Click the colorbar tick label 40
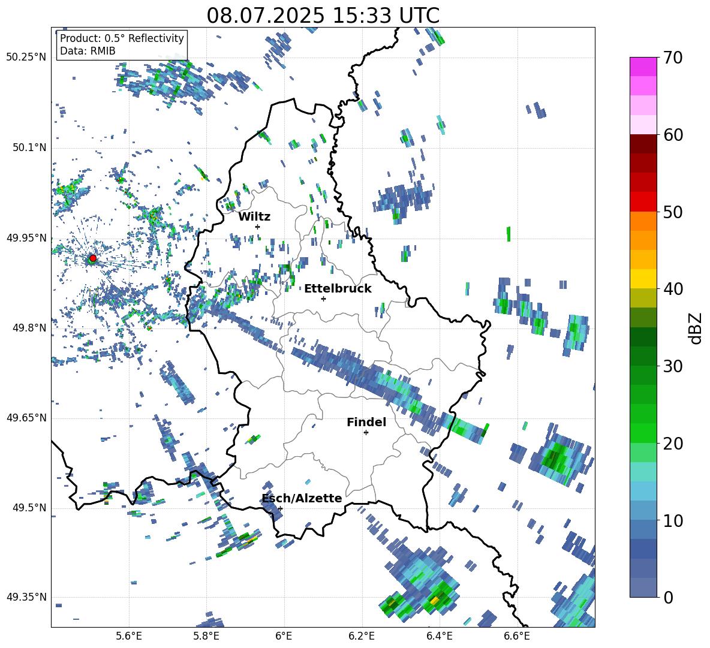This screenshot has width=710, height=648. 673,289
